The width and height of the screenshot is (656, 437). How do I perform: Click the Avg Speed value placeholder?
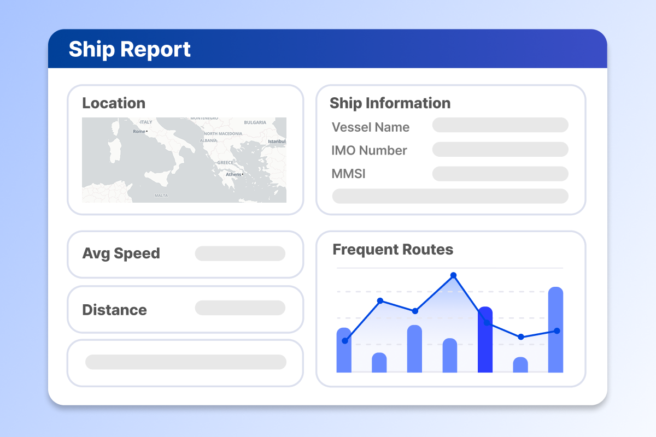(x=239, y=253)
